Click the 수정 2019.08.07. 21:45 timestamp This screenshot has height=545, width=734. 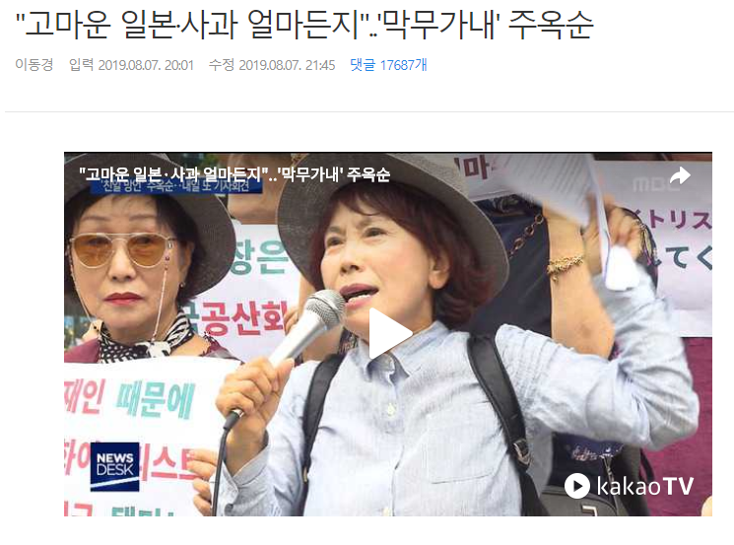point(272,65)
